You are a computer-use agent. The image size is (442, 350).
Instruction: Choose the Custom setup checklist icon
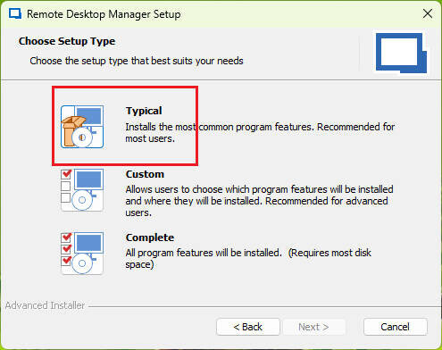coord(82,190)
